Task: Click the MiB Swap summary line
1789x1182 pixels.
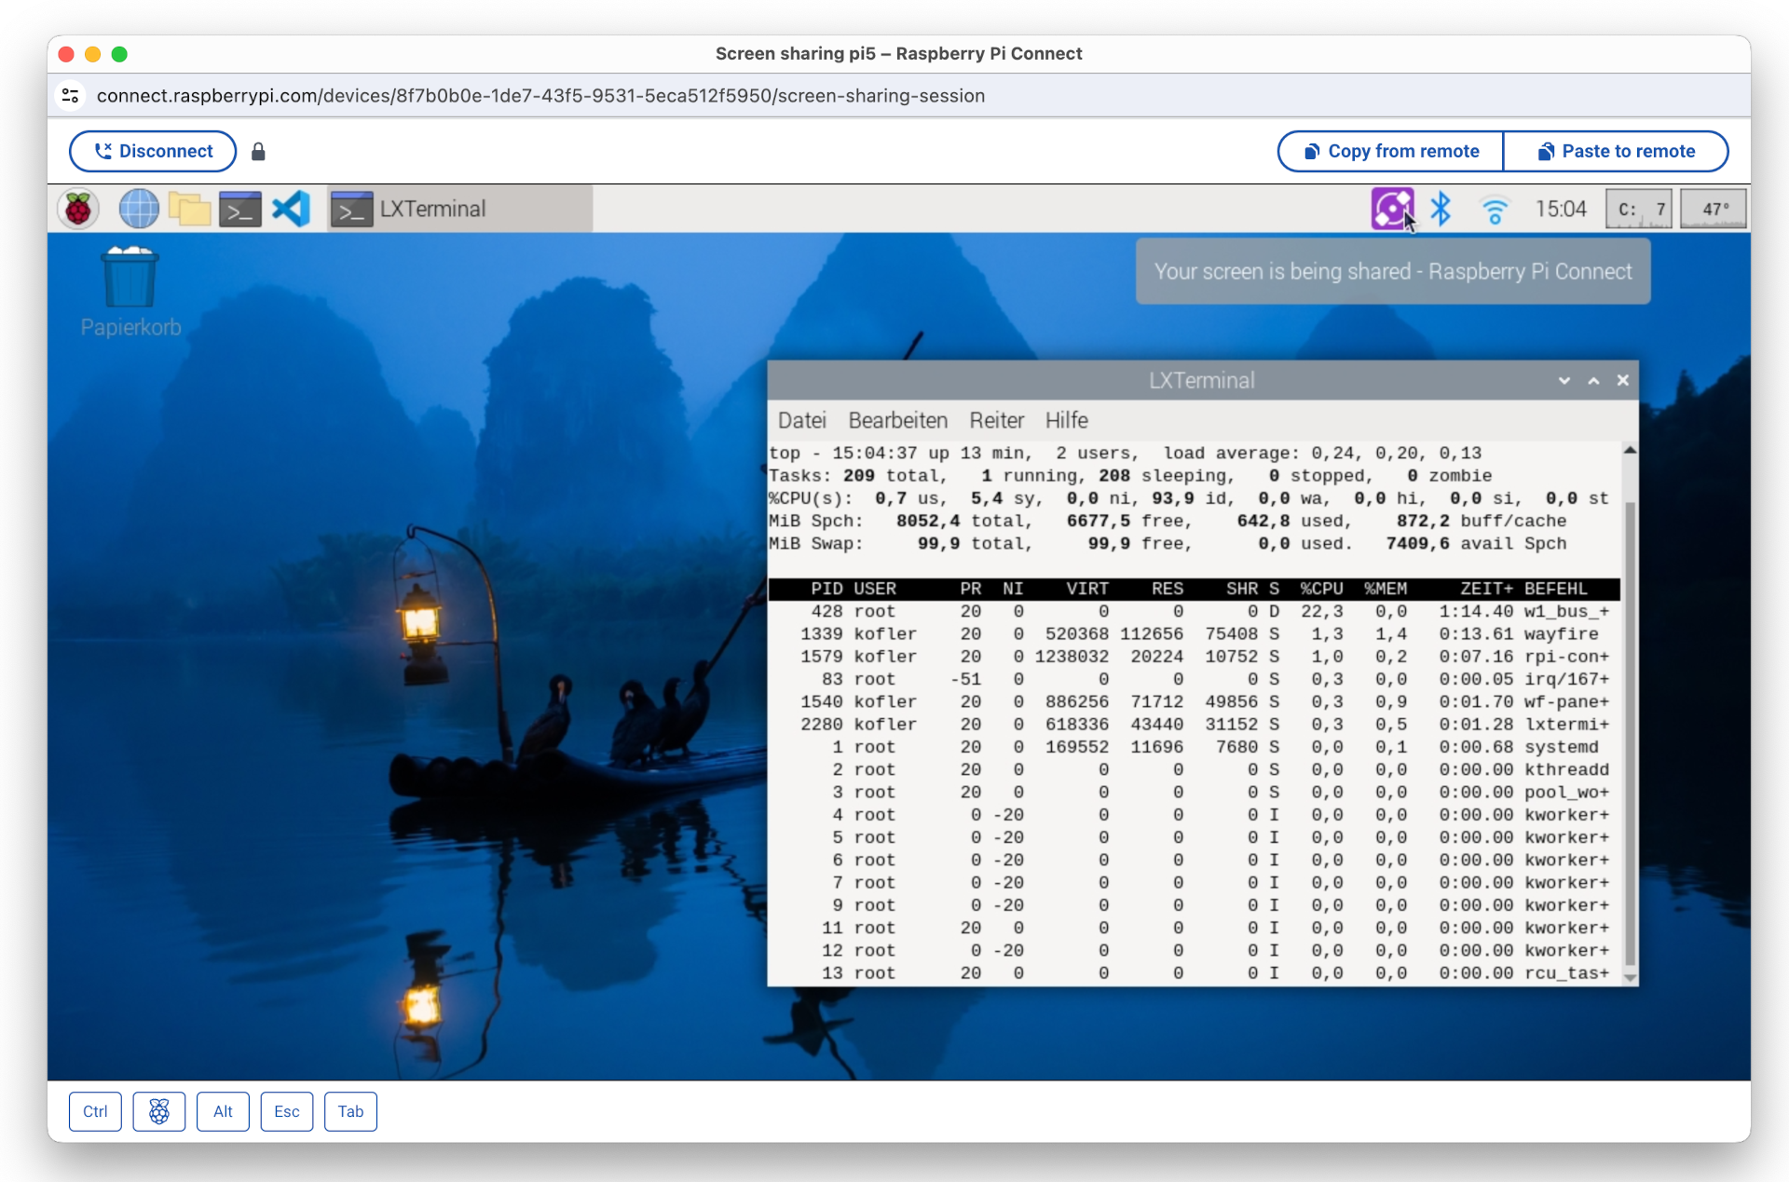Action: (1168, 543)
